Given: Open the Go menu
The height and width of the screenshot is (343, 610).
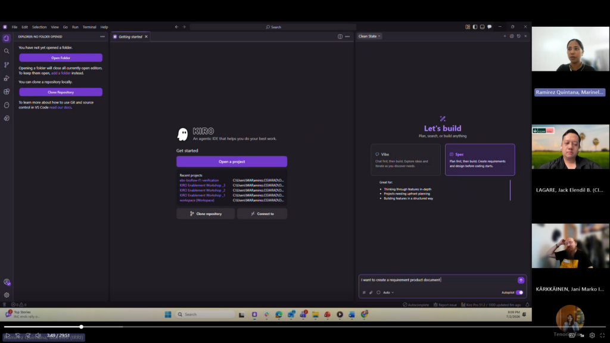Looking at the screenshot, I should 66,27.
